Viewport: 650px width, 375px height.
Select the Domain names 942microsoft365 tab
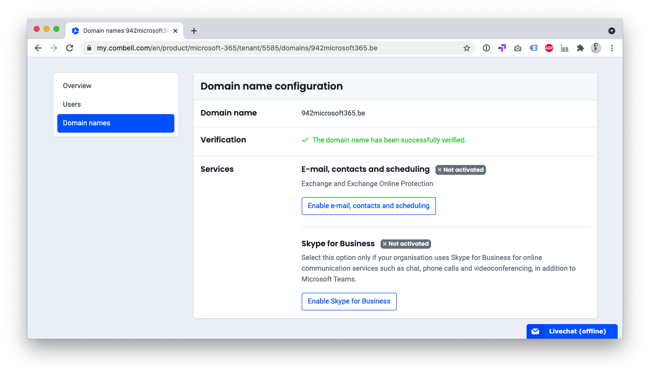(125, 31)
